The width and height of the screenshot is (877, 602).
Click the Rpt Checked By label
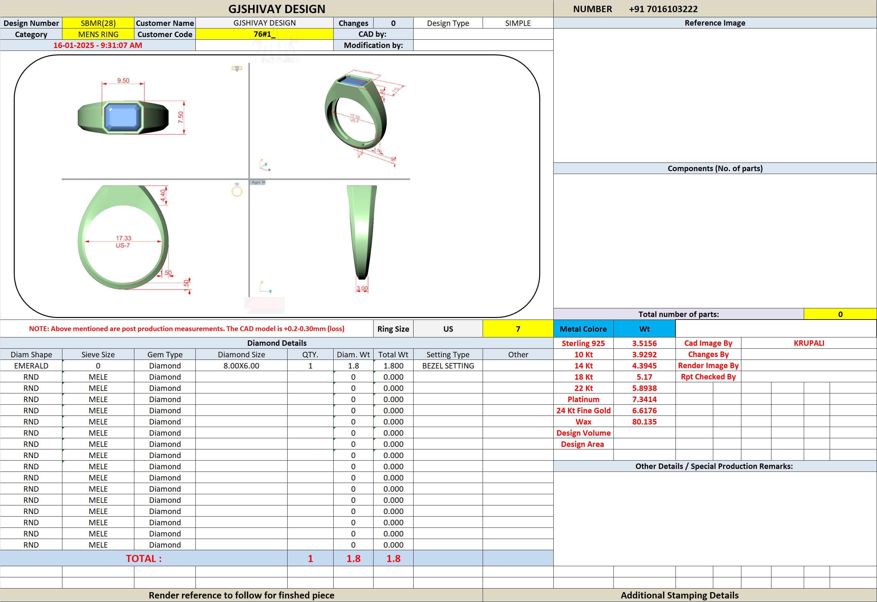(708, 377)
